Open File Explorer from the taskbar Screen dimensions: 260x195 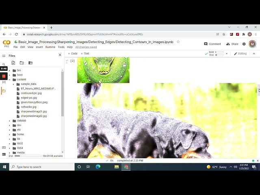pyautogui.click(x=117, y=167)
